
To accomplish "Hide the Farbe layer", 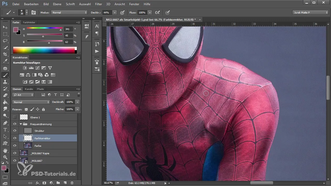I will pyautogui.click(x=15, y=146).
